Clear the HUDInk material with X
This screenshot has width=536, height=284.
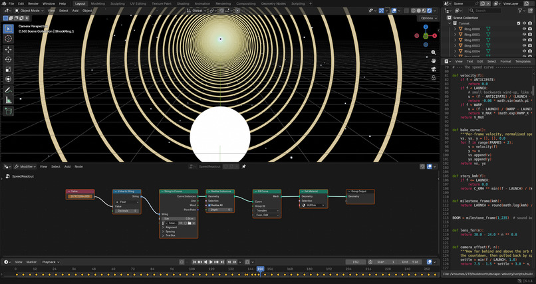tap(323, 206)
